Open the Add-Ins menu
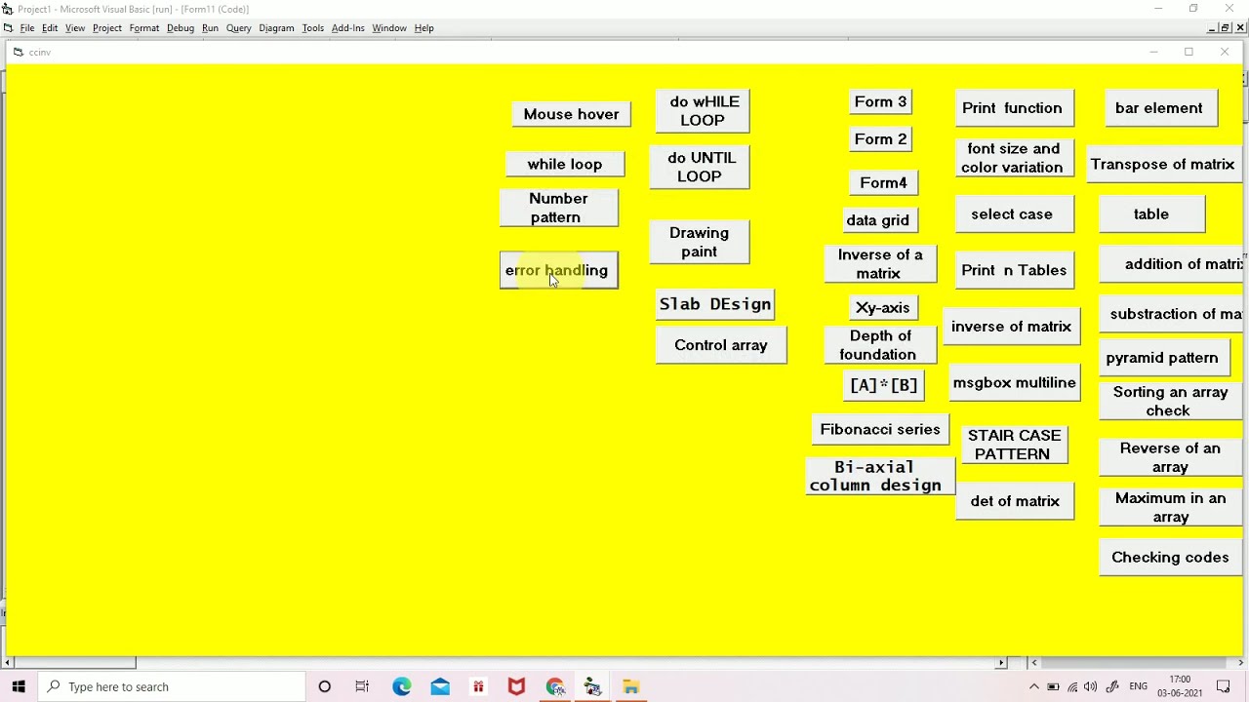This screenshot has width=1249, height=702. click(x=348, y=28)
